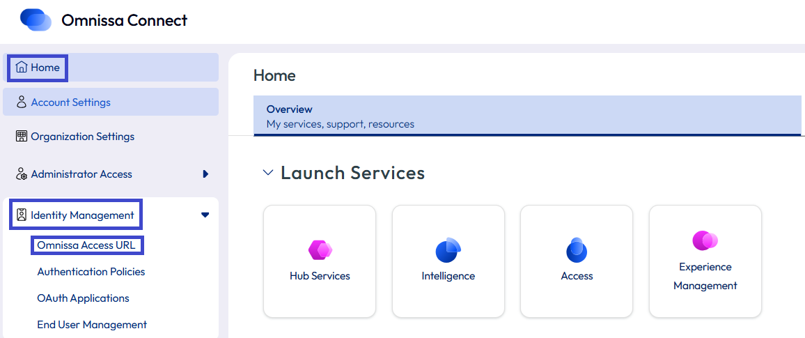The height and width of the screenshot is (338, 805).
Task: Launch the Access service card
Action: click(577, 261)
